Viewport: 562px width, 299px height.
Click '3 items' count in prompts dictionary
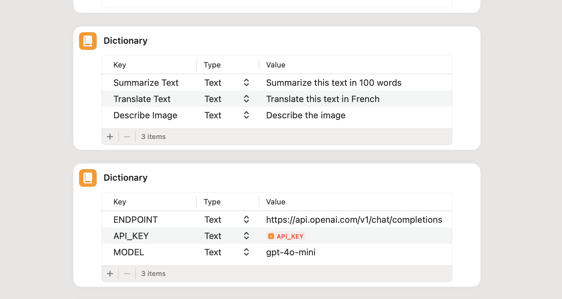tap(153, 137)
